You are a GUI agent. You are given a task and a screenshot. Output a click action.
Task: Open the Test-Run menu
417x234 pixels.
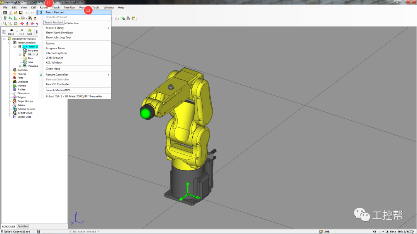click(x=69, y=7)
